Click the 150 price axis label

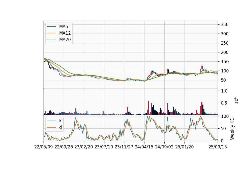click(225, 62)
